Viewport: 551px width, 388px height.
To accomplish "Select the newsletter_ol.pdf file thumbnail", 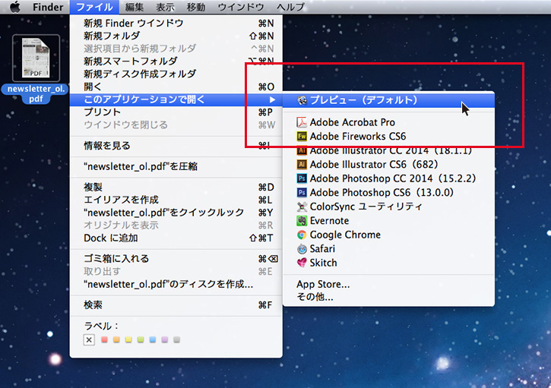I will click(x=36, y=58).
